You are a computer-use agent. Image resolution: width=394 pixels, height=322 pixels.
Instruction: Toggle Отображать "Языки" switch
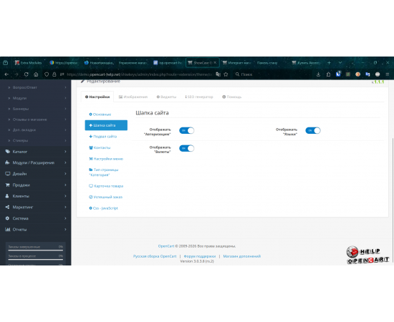click(313, 130)
